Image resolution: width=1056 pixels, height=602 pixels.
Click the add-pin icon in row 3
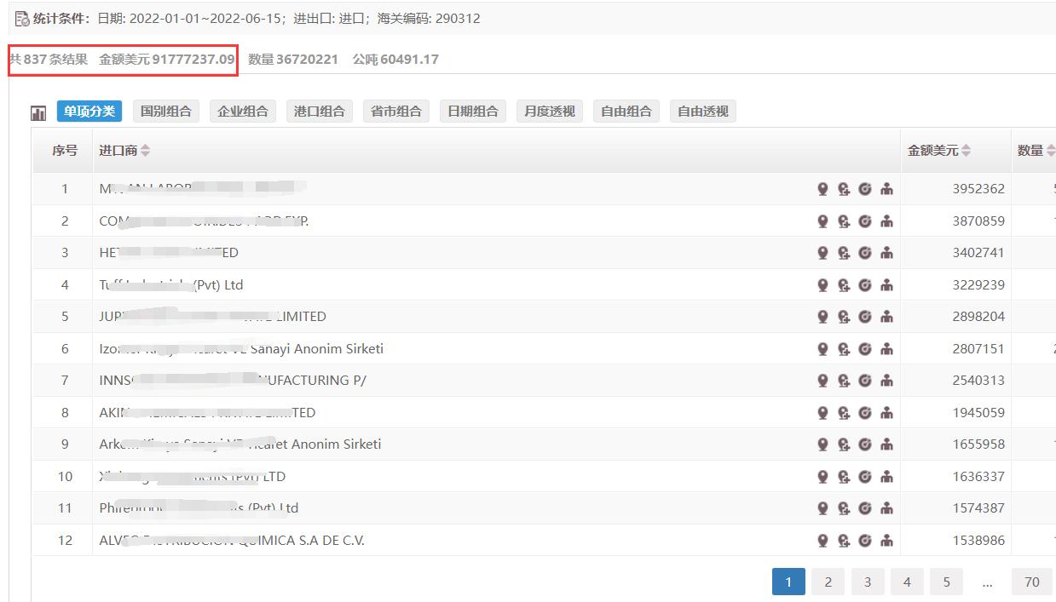pos(844,253)
